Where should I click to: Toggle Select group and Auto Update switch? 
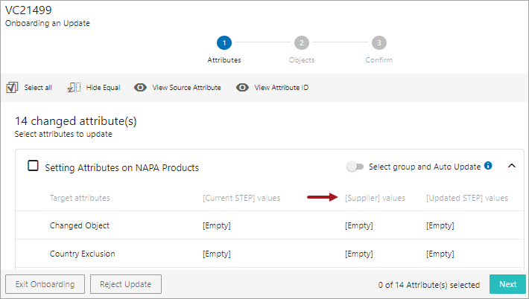click(x=355, y=167)
